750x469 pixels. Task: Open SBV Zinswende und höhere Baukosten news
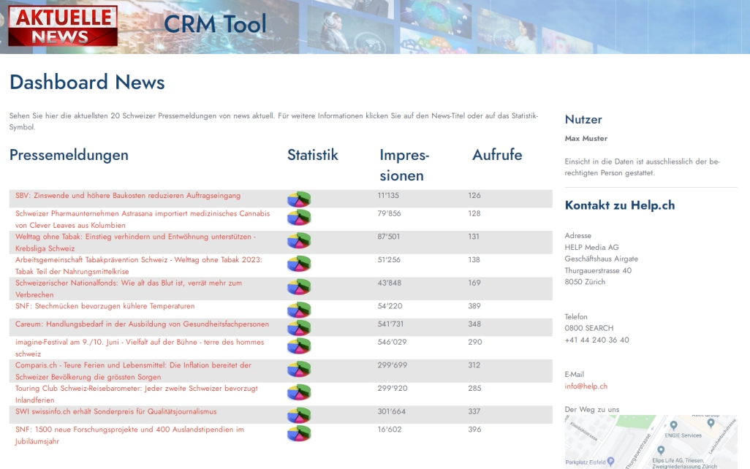point(128,196)
